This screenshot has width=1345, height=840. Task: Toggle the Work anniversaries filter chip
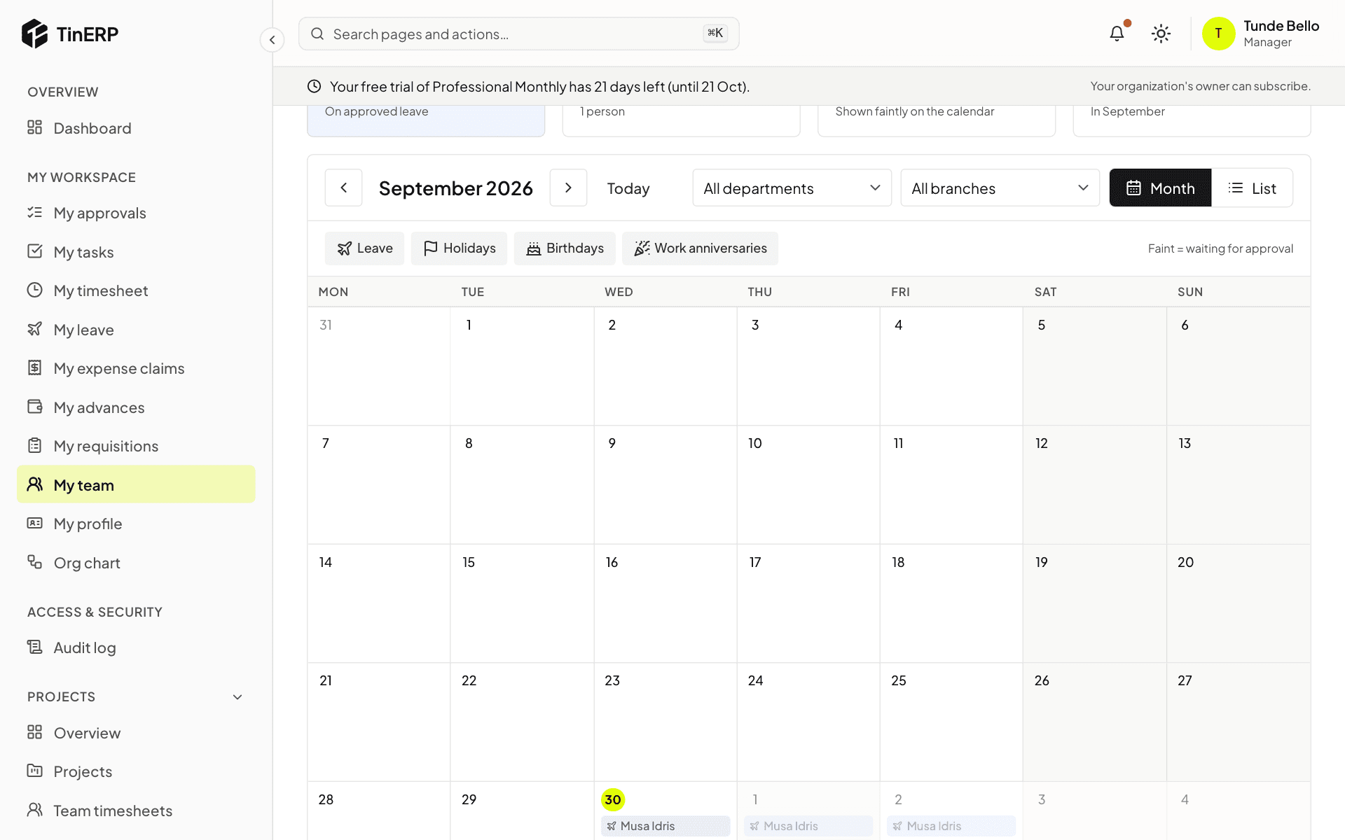tap(700, 248)
